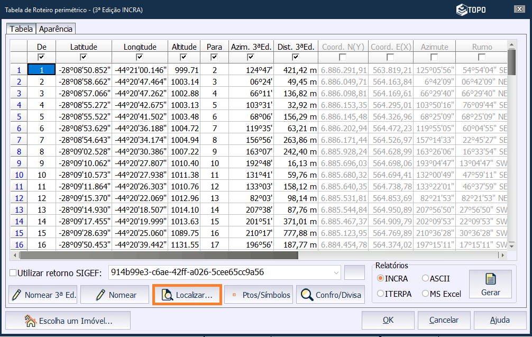532x337 pixels.
Task: Click the horizontal scrollbar of the table
Action: point(159,256)
